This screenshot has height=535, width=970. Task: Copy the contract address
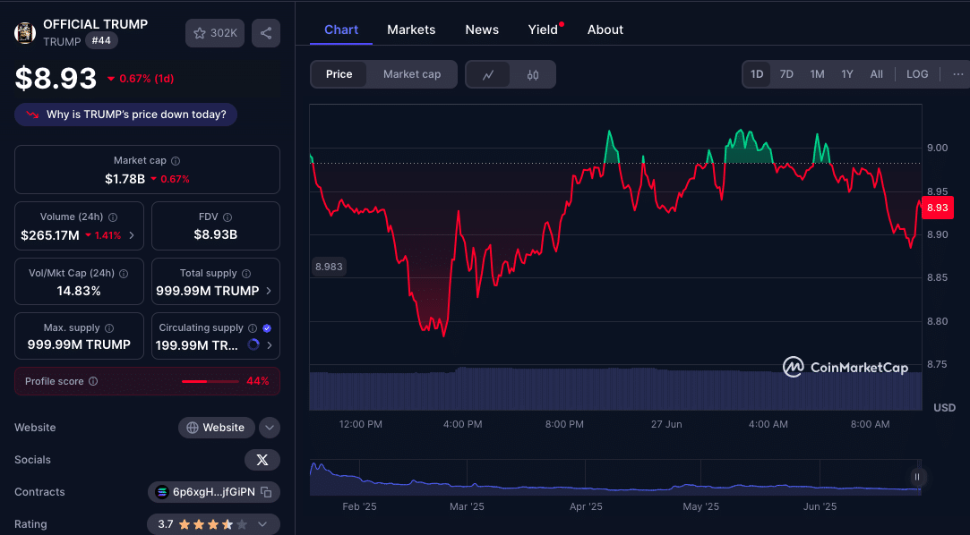pyautogui.click(x=266, y=492)
